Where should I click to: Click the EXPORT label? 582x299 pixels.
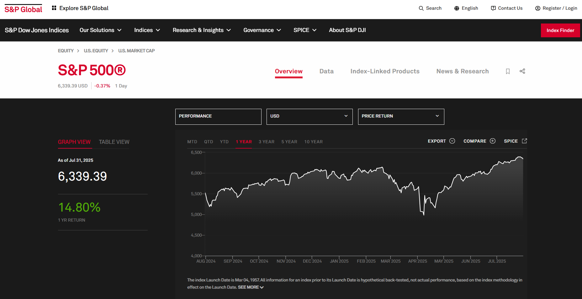[x=437, y=141]
